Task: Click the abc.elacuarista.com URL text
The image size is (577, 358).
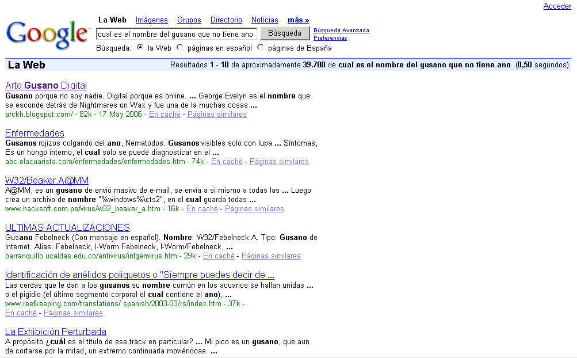Action: (95, 161)
